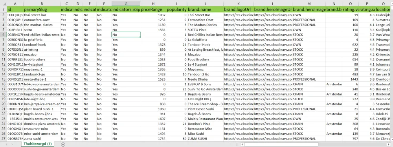Select the Restaurant Mito cell
This screenshot has width=393, height=147.
[x=205, y=129]
